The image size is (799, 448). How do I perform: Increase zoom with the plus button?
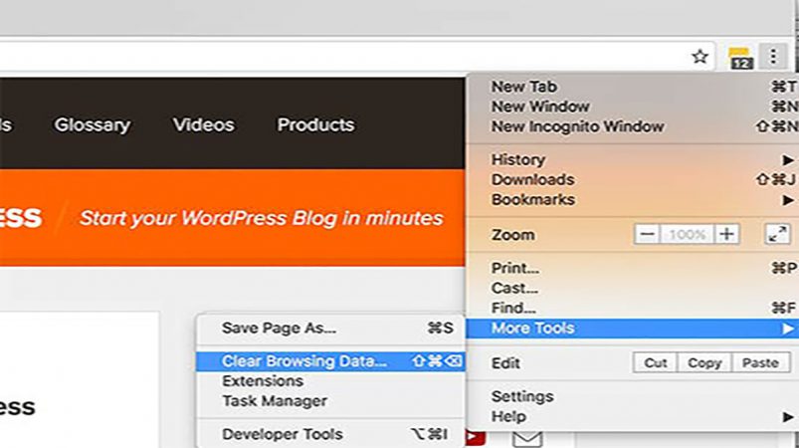(726, 234)
